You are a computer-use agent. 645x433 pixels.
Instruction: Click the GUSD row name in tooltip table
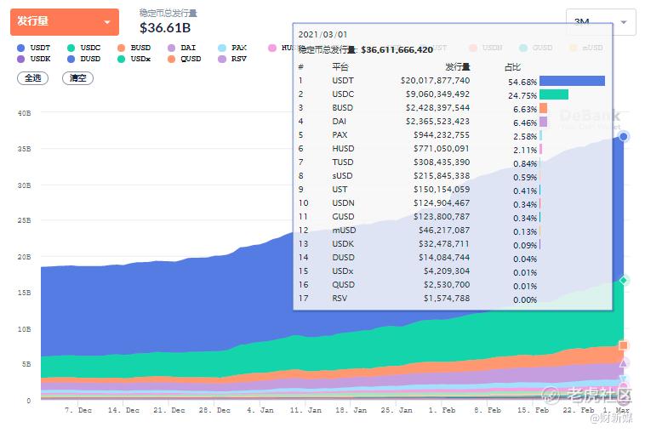pos(343,216)
